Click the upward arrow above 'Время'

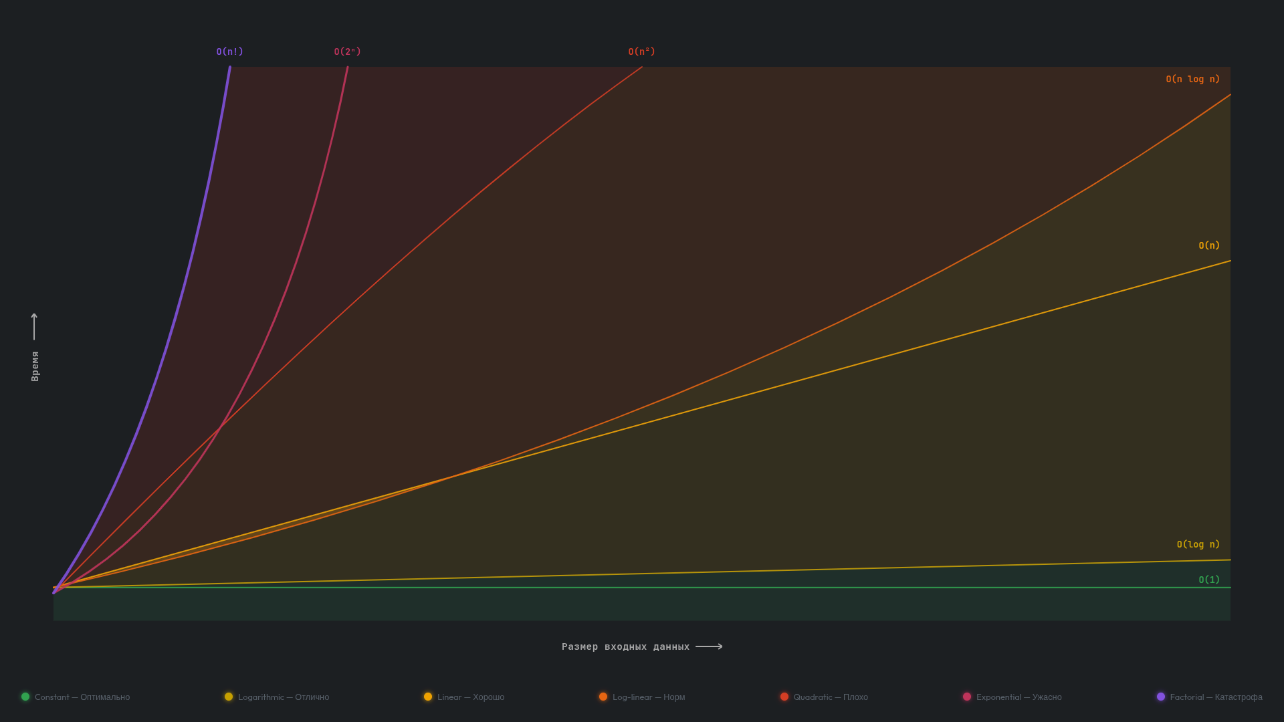(x=34, y=326)
